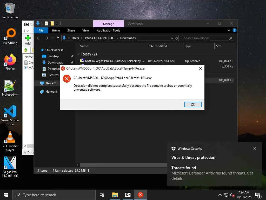This screenshot has height=200, width=266.
Task: Go forward in File Explorer
Action: pos(46,38)
